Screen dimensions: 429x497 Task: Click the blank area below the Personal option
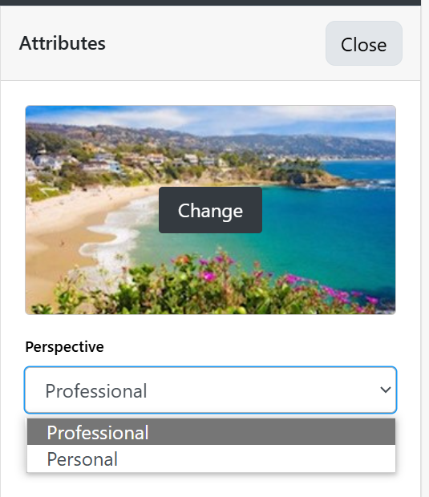(211, 485)
